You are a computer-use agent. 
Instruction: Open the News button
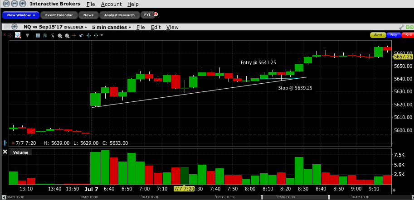pos(88,15)
